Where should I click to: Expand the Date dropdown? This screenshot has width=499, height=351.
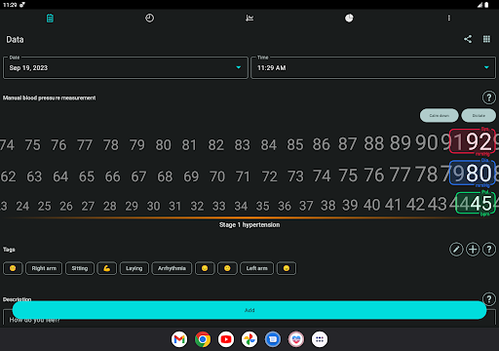[126, 67]
